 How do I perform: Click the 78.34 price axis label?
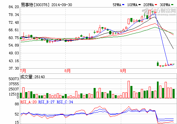click(14, 15)
